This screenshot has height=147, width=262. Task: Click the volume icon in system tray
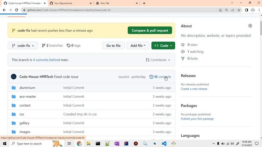coord(232,143)
